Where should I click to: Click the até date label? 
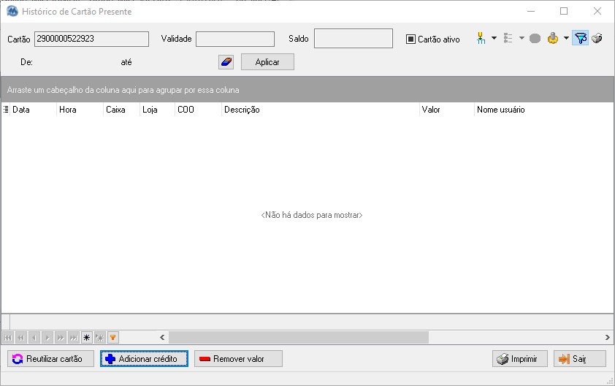pos(126,62)
